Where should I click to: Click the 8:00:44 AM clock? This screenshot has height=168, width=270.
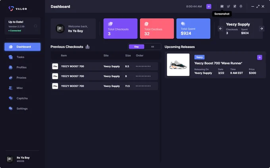194,6
